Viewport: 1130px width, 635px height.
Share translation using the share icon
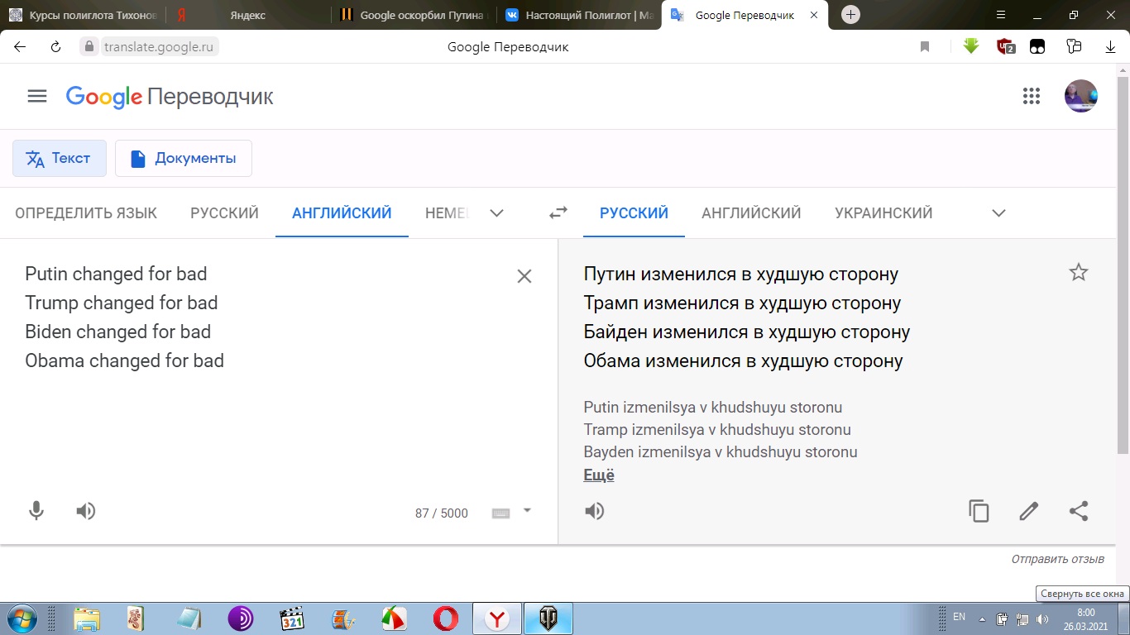pyautogui.click(x=1078, y=511)
